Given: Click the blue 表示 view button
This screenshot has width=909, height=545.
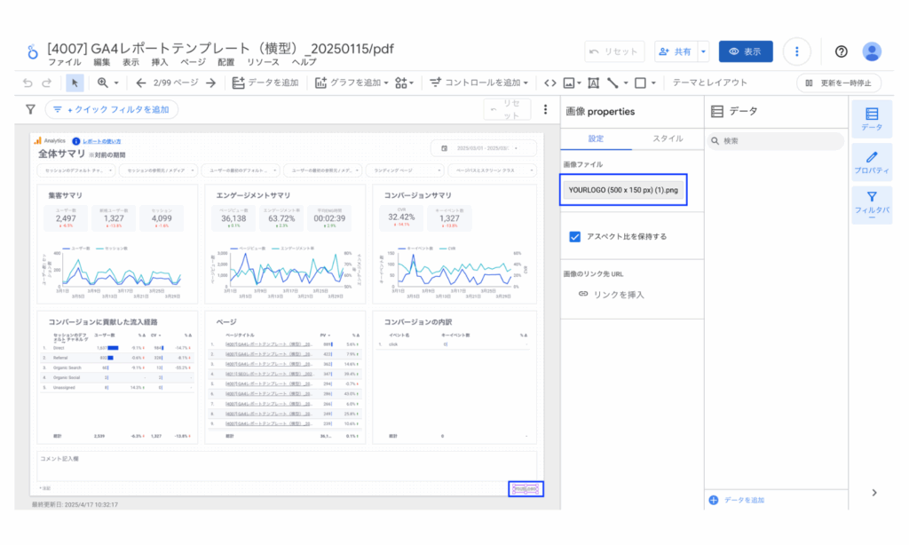Looking at the screenshot, I should tap(746, 51).
